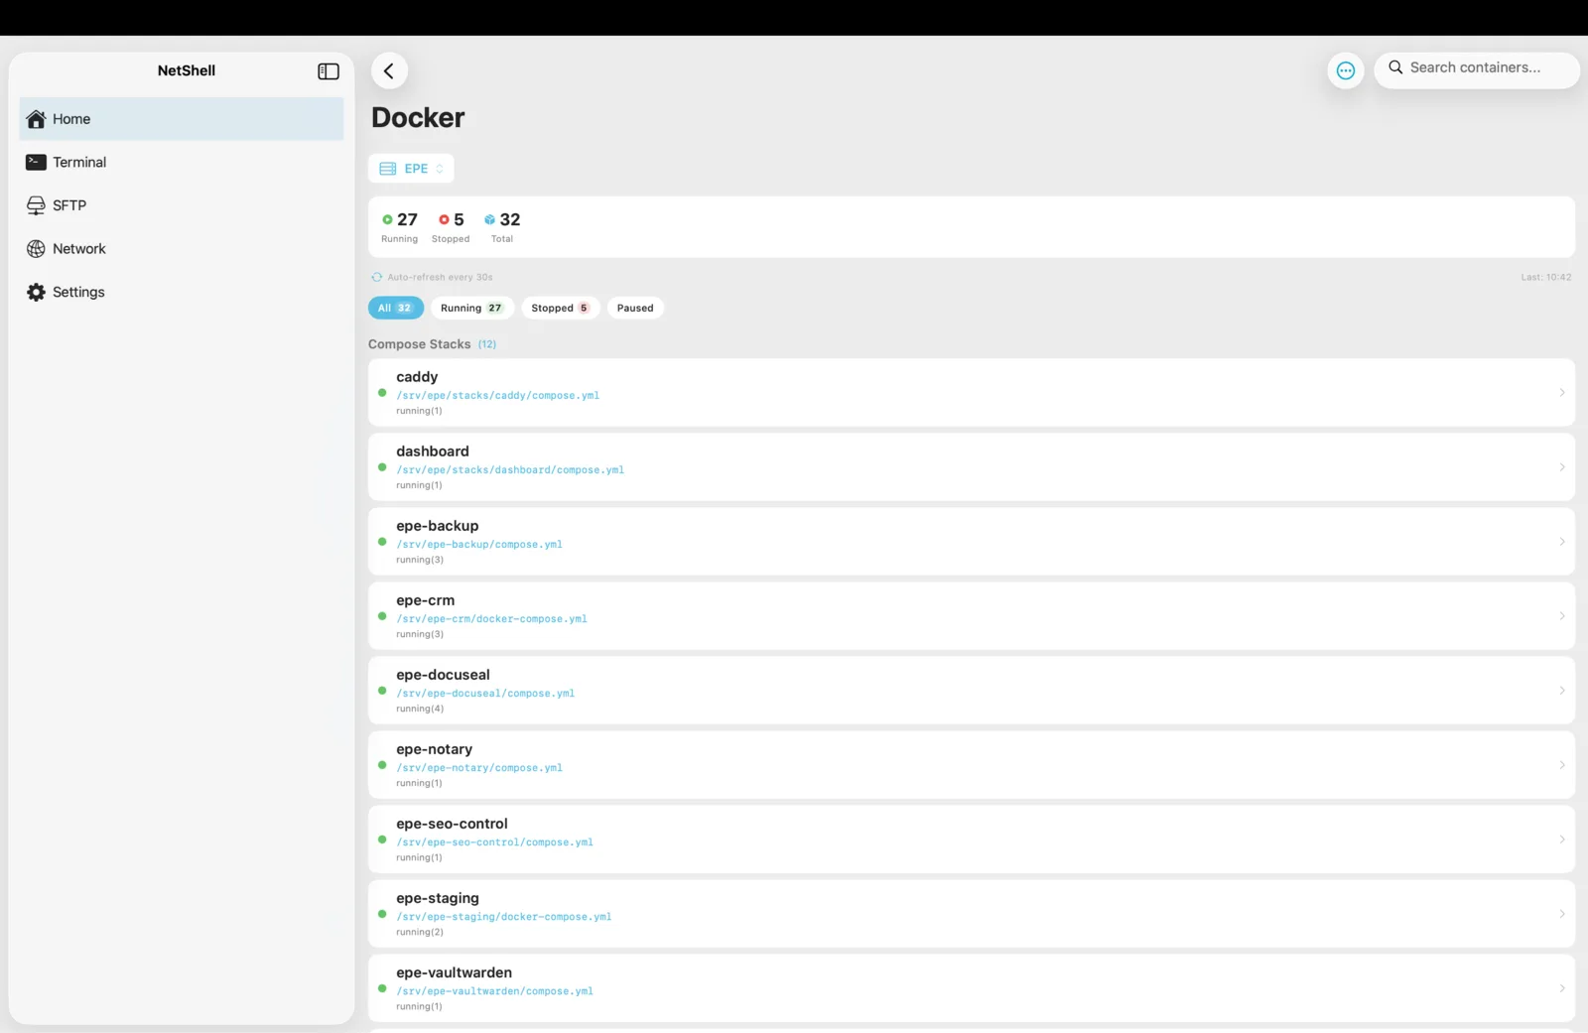The image size is (1588, 1033).
Task: Click the epe-staging docker-compose.yml path
Action: [504, 917]
